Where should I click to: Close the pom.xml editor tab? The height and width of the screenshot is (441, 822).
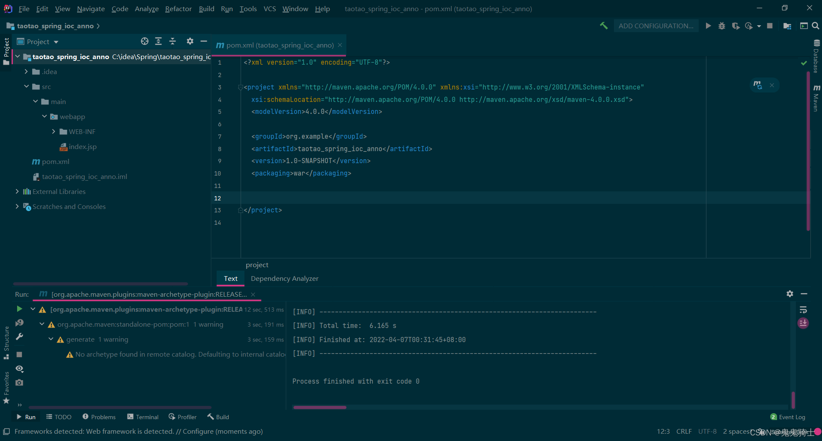(340, 45)
